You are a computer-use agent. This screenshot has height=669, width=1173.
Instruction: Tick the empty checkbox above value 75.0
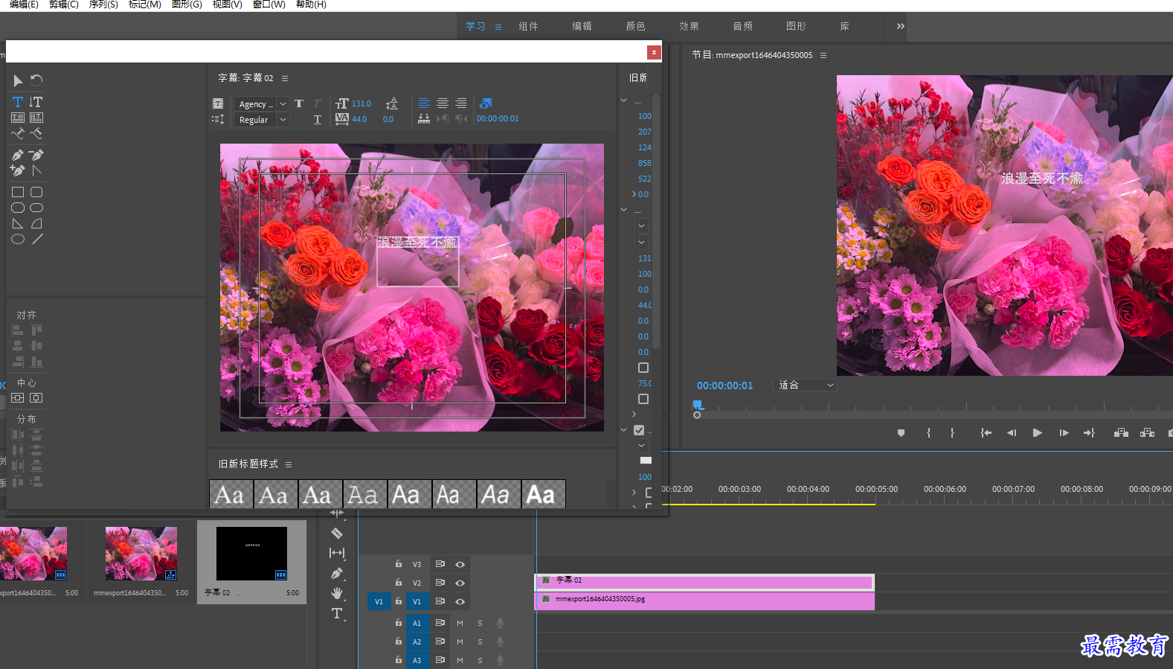coord(643,368)
